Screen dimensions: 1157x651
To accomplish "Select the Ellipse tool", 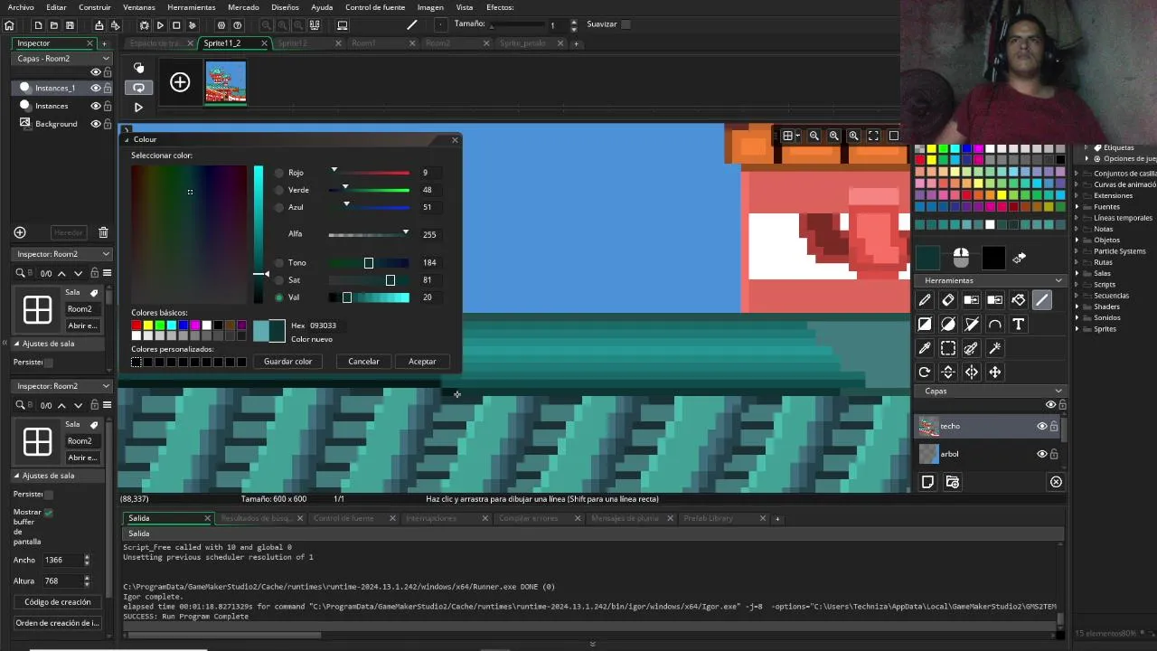I will tap(948, 324).
